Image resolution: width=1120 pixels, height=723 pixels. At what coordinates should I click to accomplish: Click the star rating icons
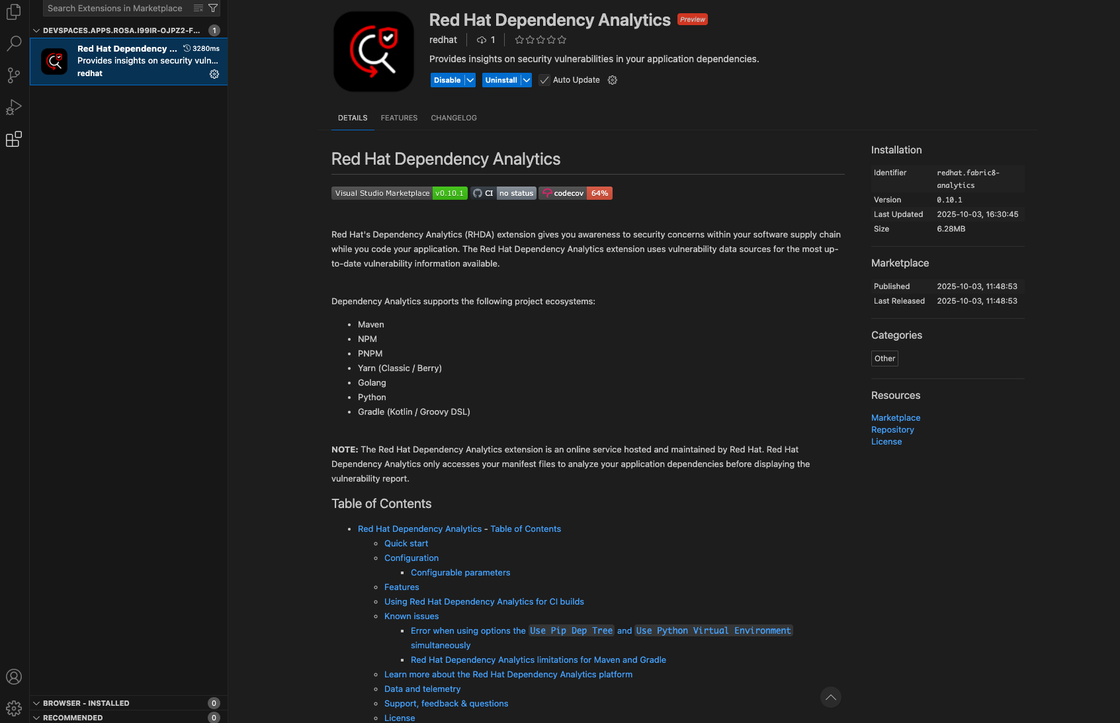(x=540, y=40)
